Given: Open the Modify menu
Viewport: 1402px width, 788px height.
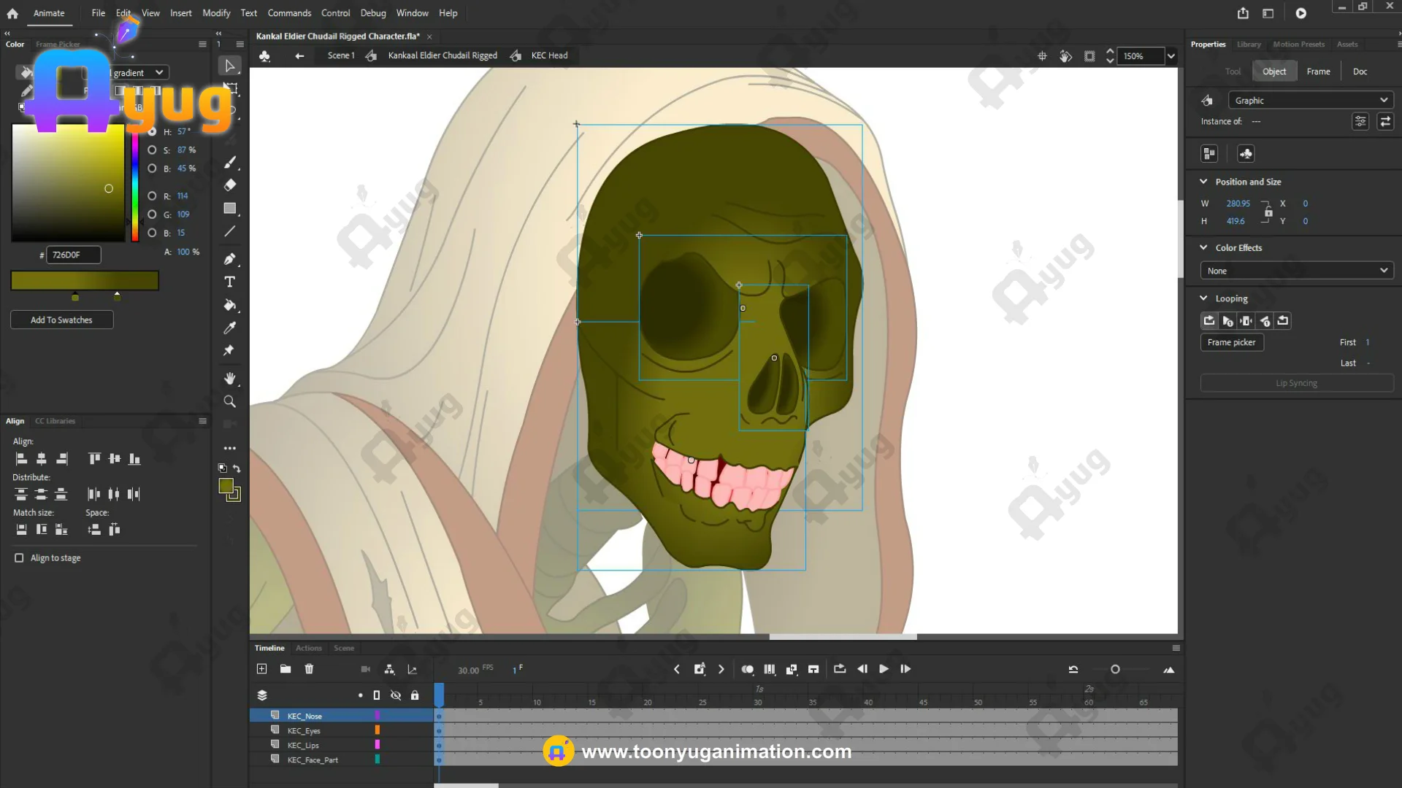Looking at the screenshot, I should (216, 13).
